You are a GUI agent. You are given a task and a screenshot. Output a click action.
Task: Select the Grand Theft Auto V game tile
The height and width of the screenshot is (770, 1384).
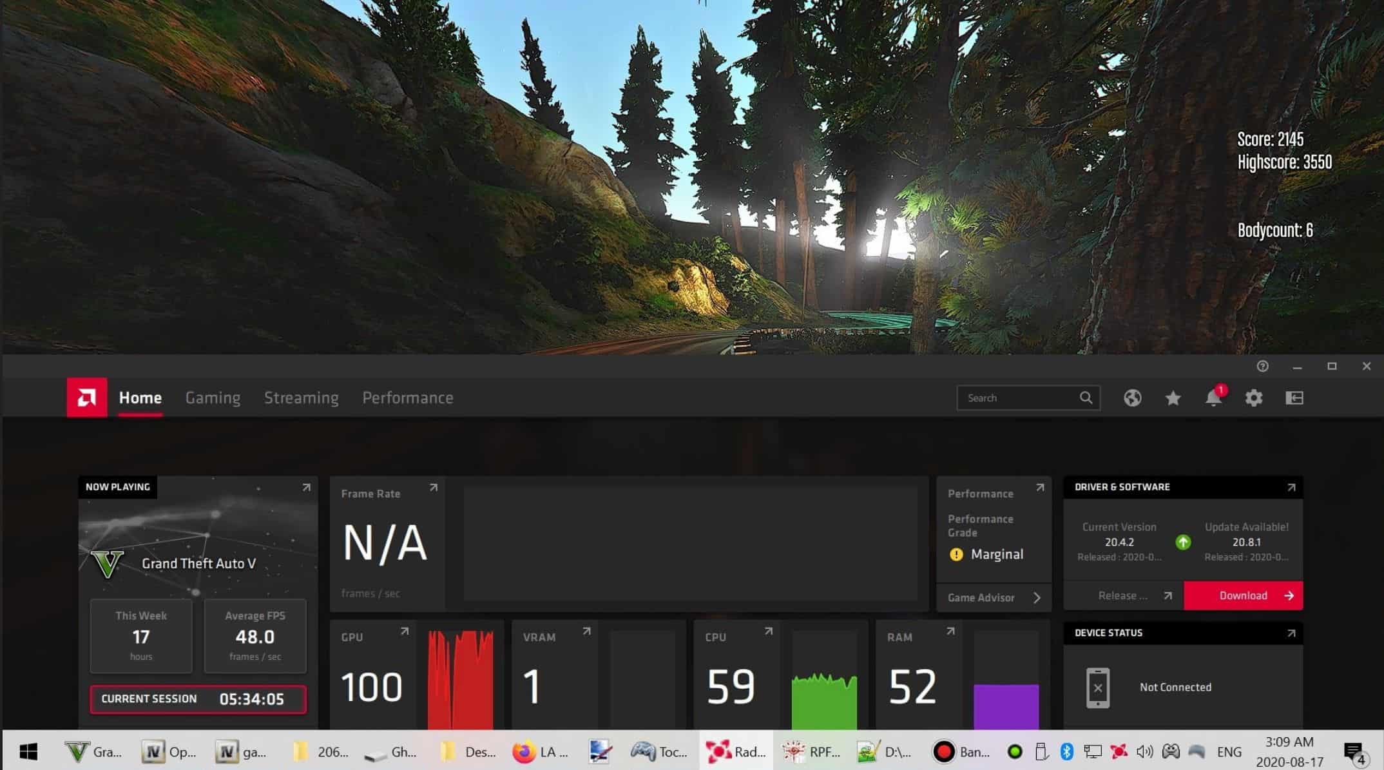(198, 563)
